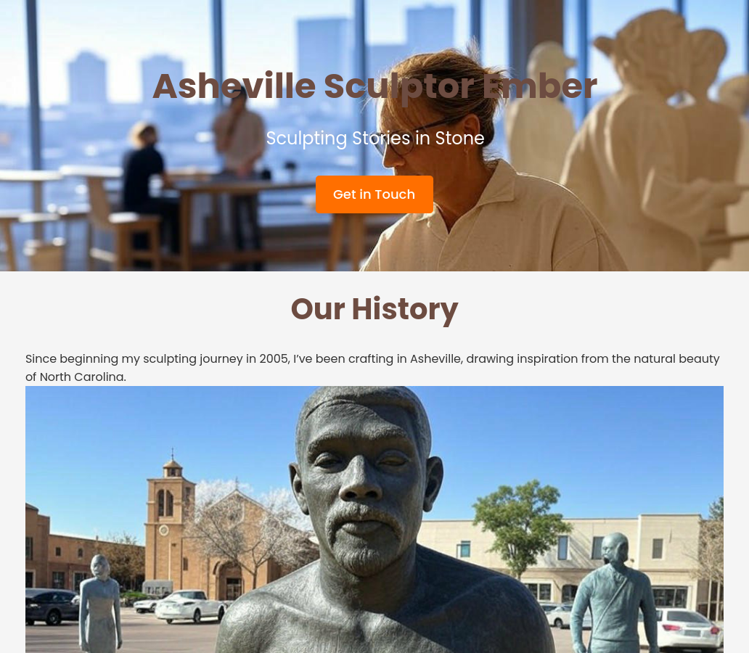749x653 pixels.
Task: Click the paragraph beginning "Since beginning my sculpting"
Action: pos(374,368)
